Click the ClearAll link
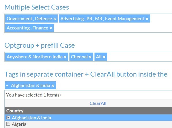 [98, 103]
